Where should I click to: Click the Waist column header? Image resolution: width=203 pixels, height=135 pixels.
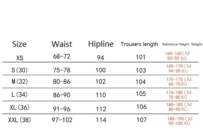(62, 44)
